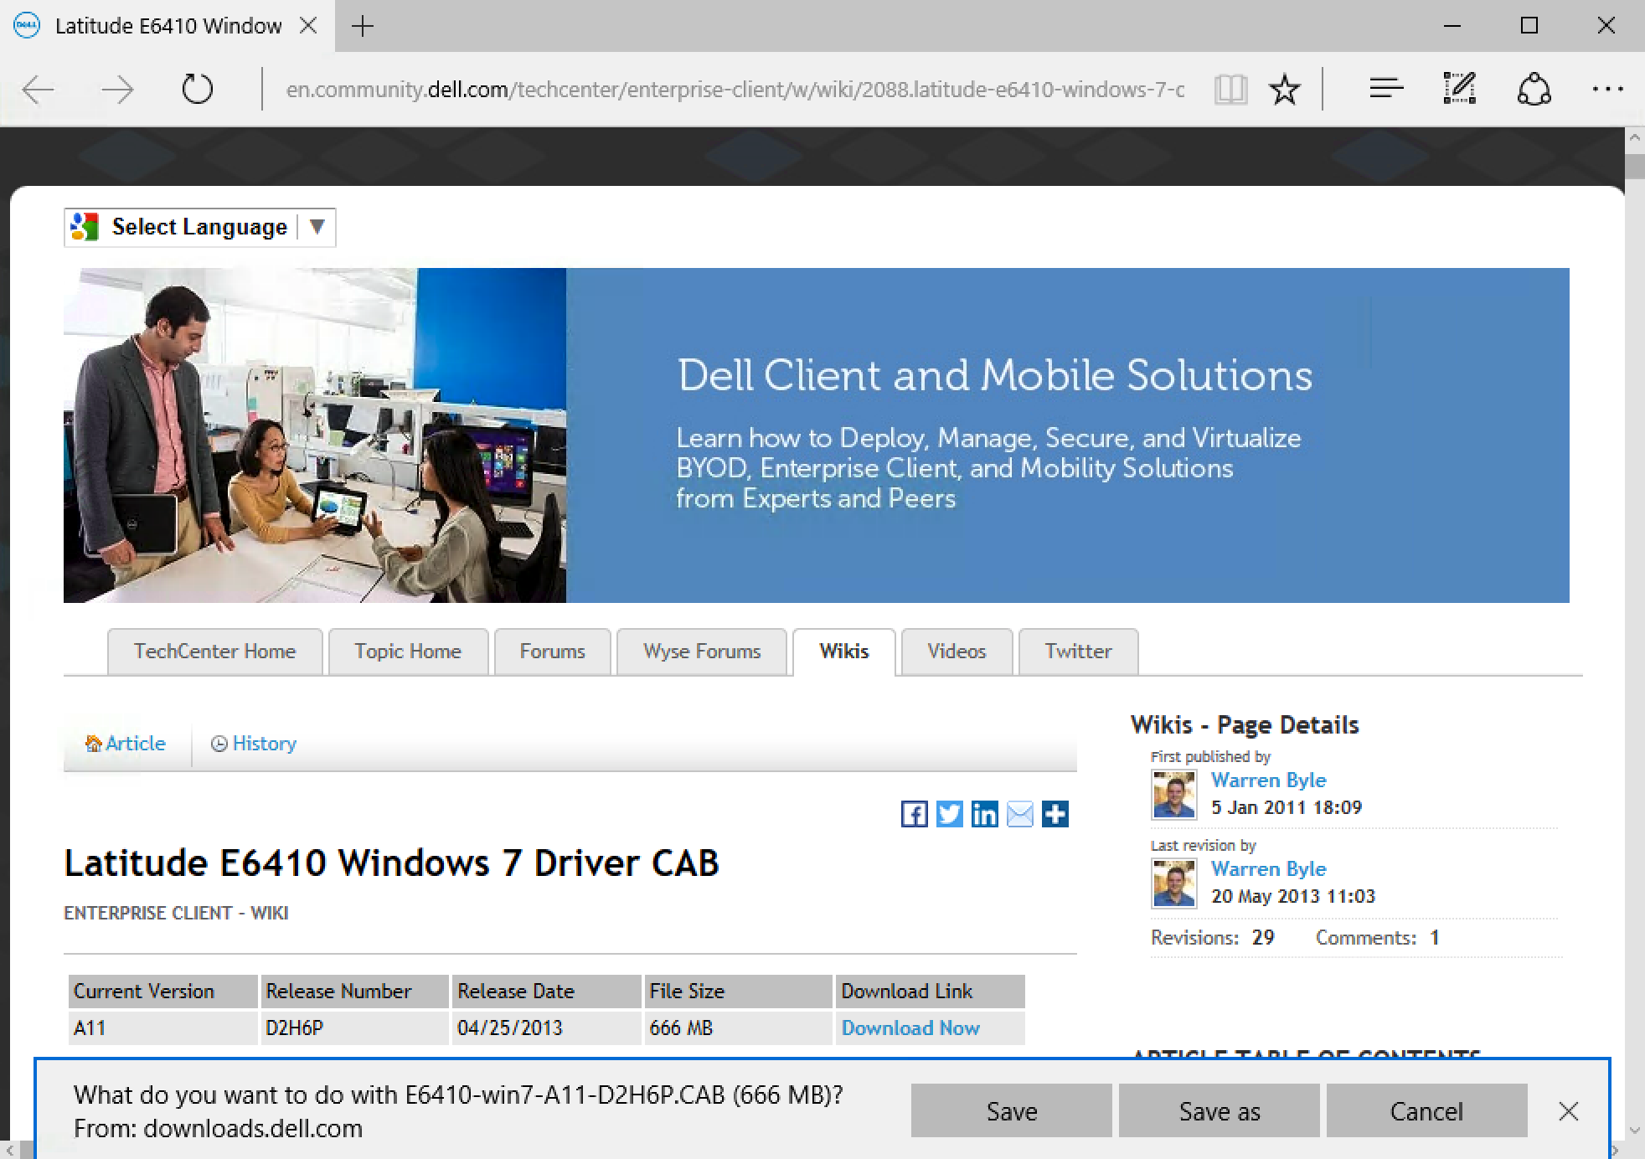
Task: Share article on Facebook icon
Action: click(914, 814)
